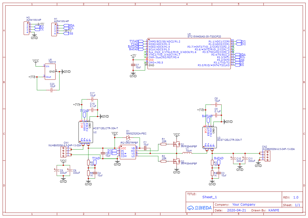
Task: Click the Q1 MOSFET symbol
Action: pyautogui.click(x=176, y=144)
